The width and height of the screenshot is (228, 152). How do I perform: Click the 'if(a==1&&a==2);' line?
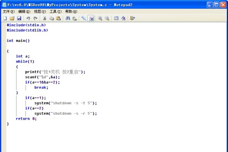click(x=43, y=82)
